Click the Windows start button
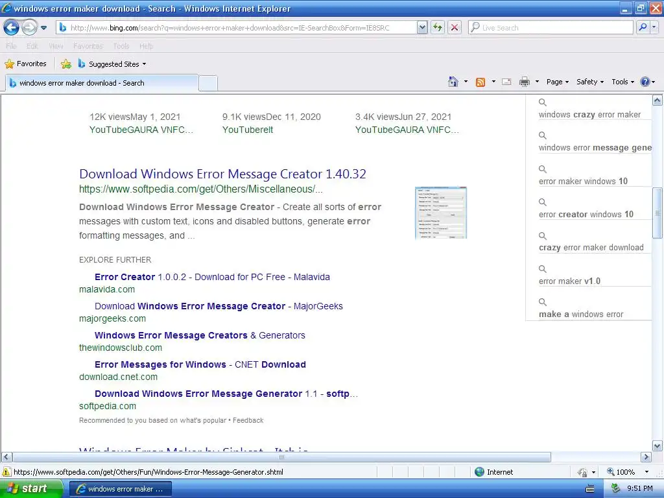The image size is (664, 498). click(32, 489)
